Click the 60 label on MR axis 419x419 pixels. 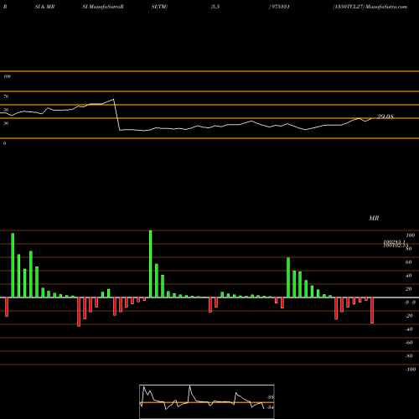point(409,262)
